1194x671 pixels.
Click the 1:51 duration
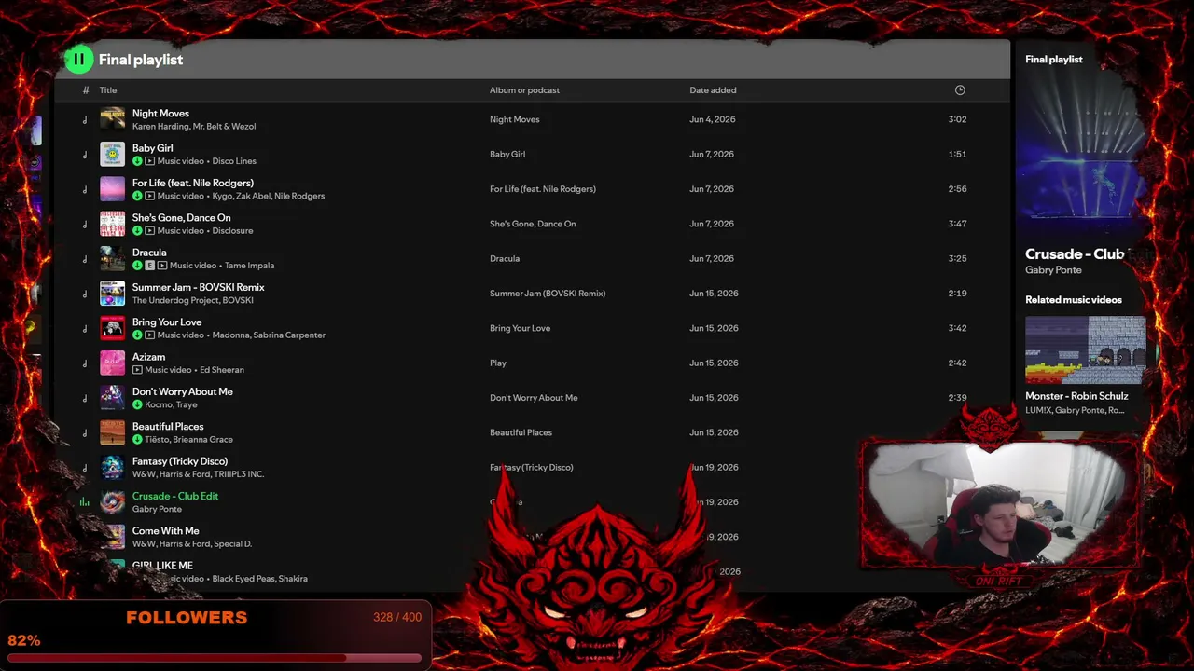point(957,155)
